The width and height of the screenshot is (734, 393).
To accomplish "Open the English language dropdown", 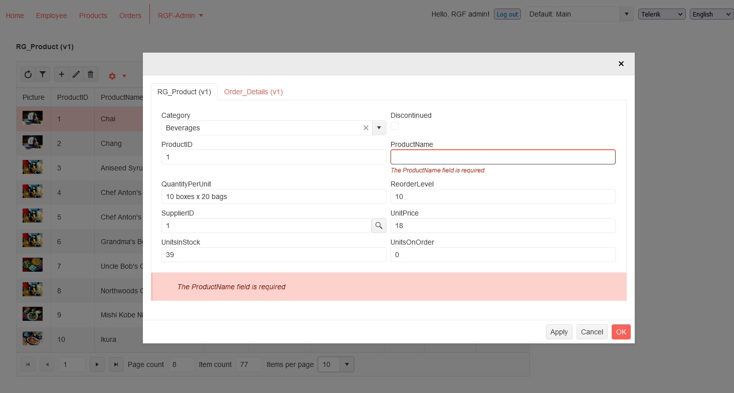I will (711, 14).
